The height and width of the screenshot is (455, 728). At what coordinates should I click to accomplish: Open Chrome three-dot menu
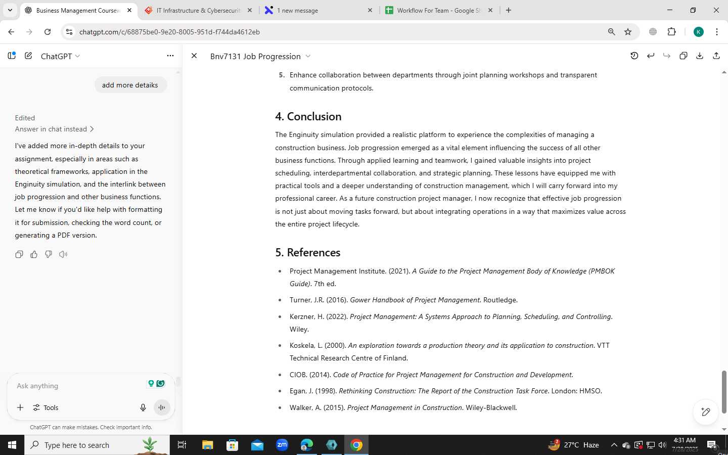(x=717, y=32)
